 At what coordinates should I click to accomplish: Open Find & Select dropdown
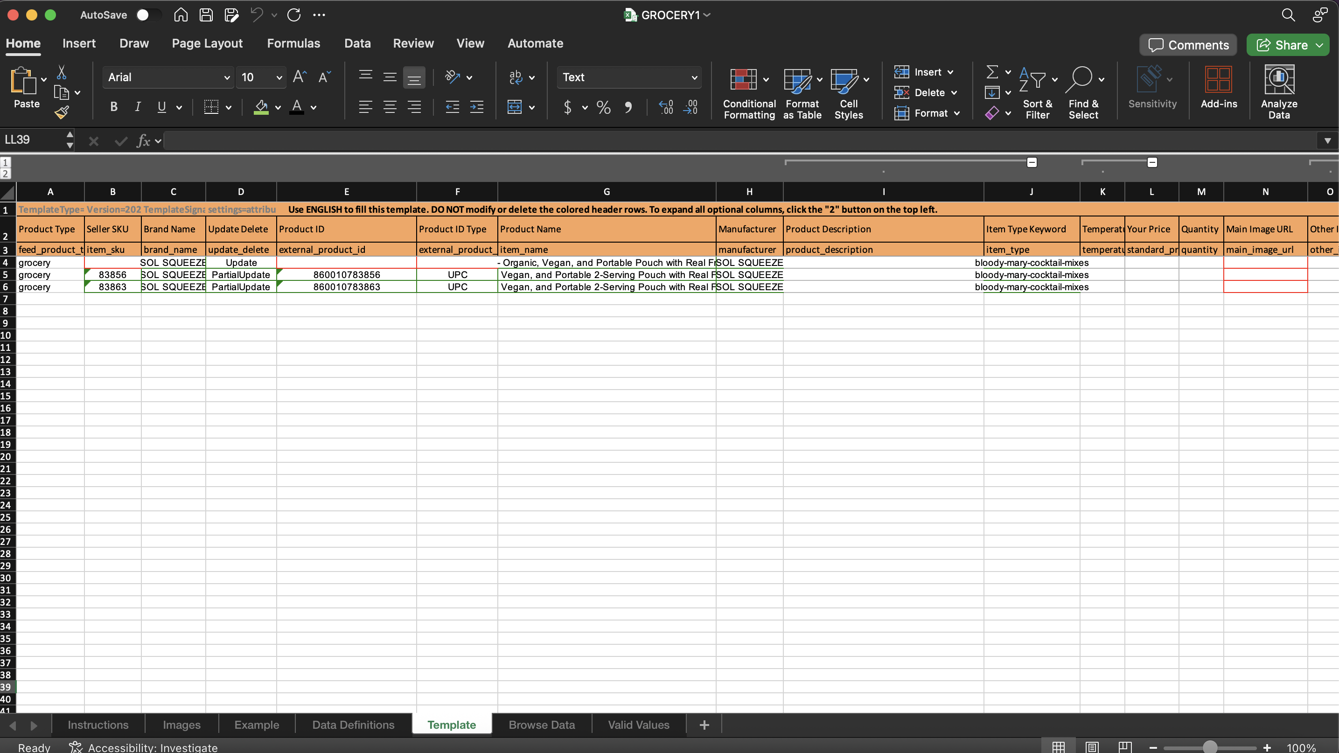tap(1102, 79)
